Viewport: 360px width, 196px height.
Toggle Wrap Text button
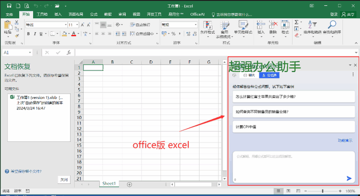coord(140,25)
